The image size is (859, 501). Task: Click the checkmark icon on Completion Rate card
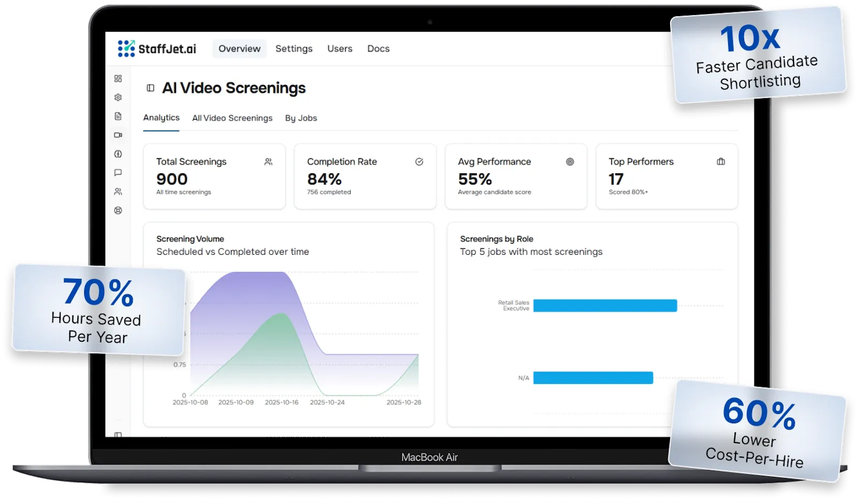pyautogui.click(x=419, y=161)
